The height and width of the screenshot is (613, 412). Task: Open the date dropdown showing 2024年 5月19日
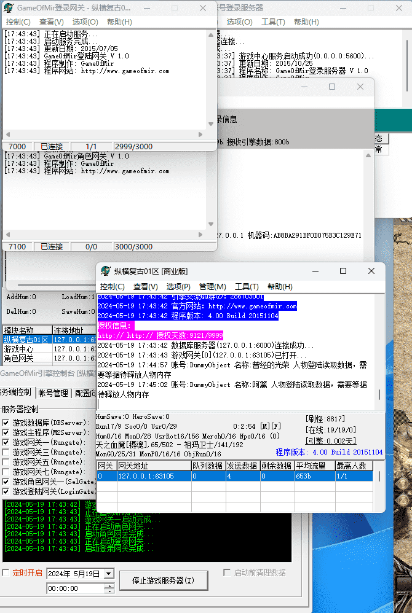pyautogui.click(x=109, y=574)
